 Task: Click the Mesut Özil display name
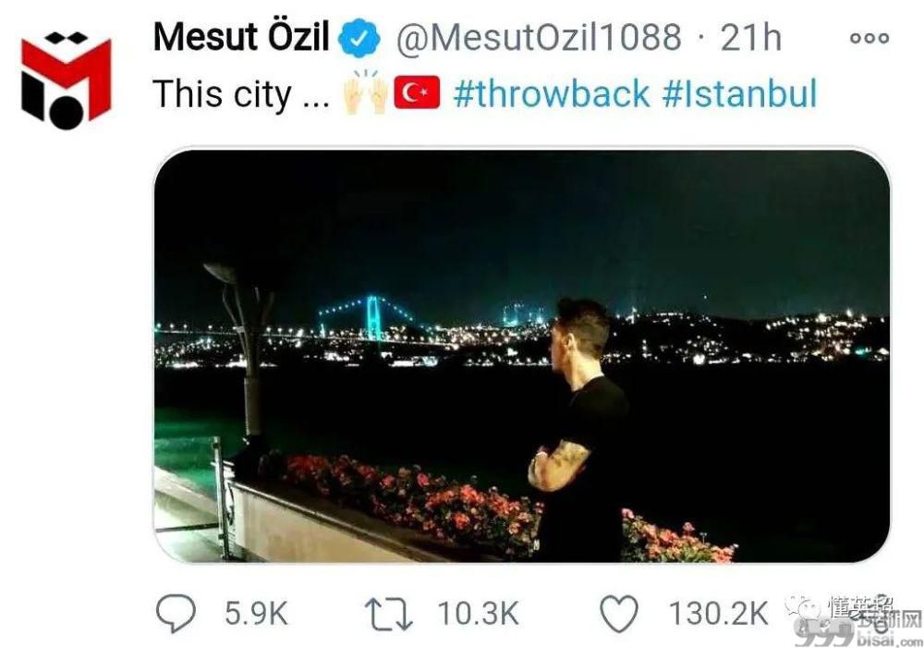(241, 38)
